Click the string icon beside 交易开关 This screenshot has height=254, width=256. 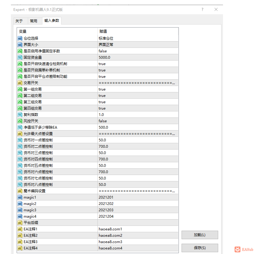(20, 83)
